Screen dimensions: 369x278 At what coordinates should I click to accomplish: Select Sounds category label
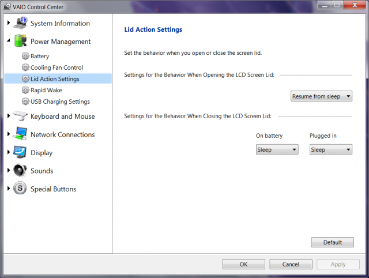pos(42,171)
